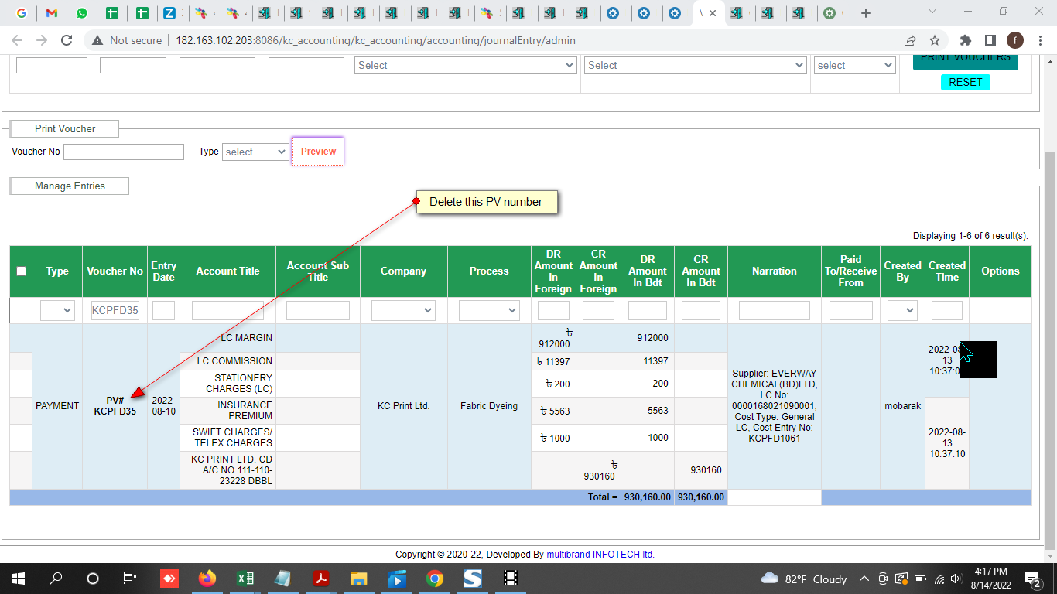Open the Company column filter dropdown
Viewport: 1057px width, 594px height.
[402, 311]
